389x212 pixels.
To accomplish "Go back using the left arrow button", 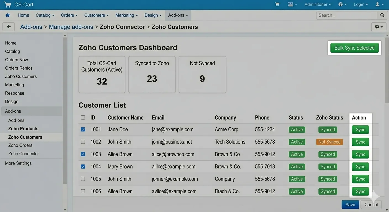I will pos(9,27).
